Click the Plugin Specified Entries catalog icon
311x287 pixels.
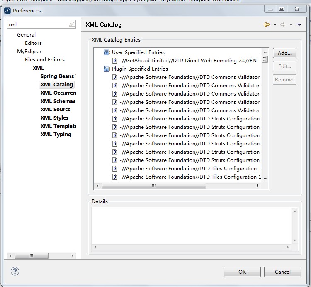pos(107,69)
